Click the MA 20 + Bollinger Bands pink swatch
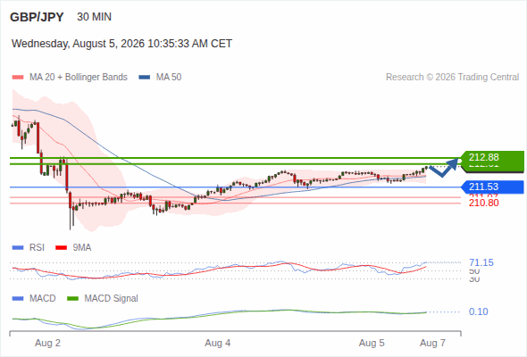The height and width of the screenshot is (357, 527). pyautogui.click(x=18, y=78)
